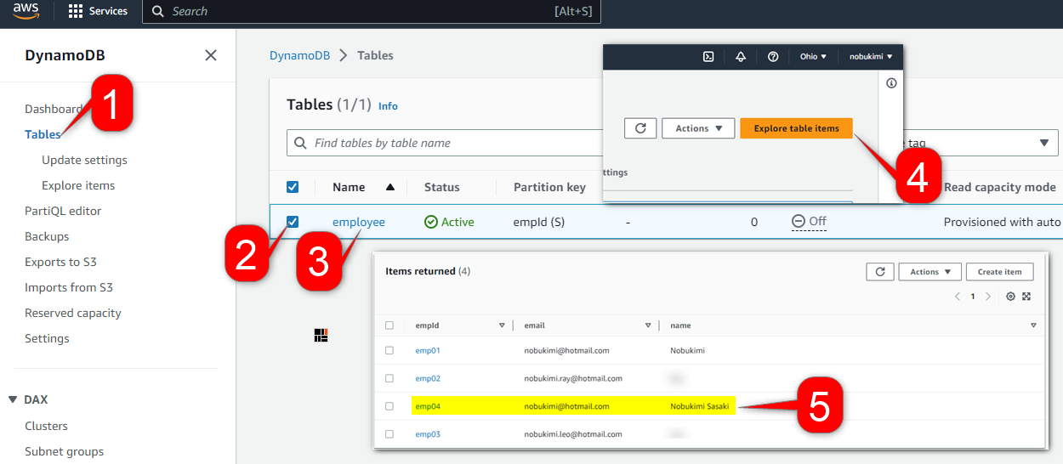Viewport: 1063px width, 464px height.
Task: Open the nobukimi account dropdown
Action: click(x=871, y=57)
